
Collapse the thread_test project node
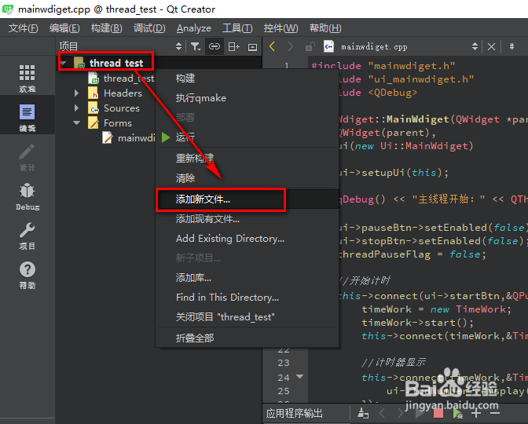(64, 63)
